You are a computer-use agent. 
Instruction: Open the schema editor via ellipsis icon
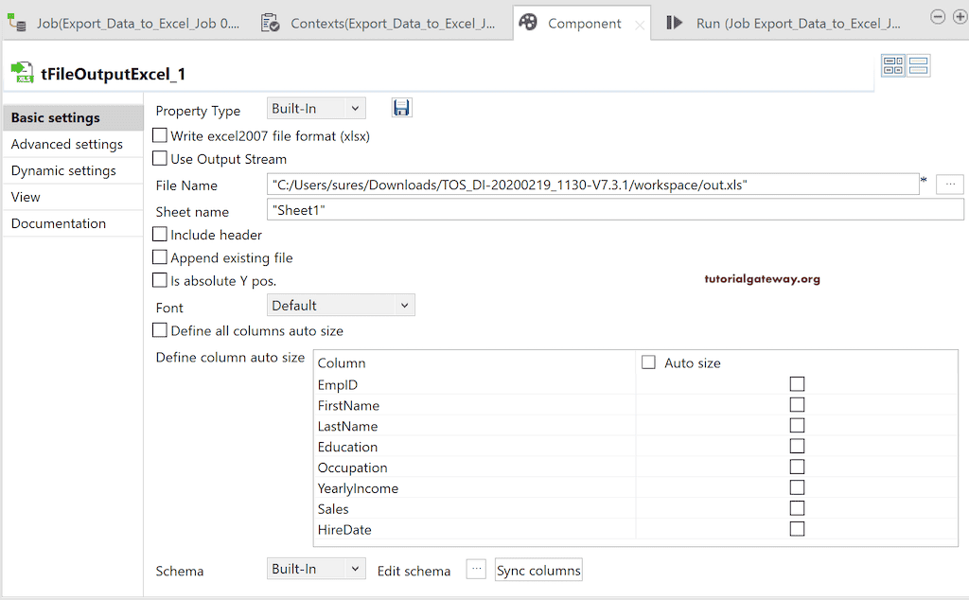point(475,570)
